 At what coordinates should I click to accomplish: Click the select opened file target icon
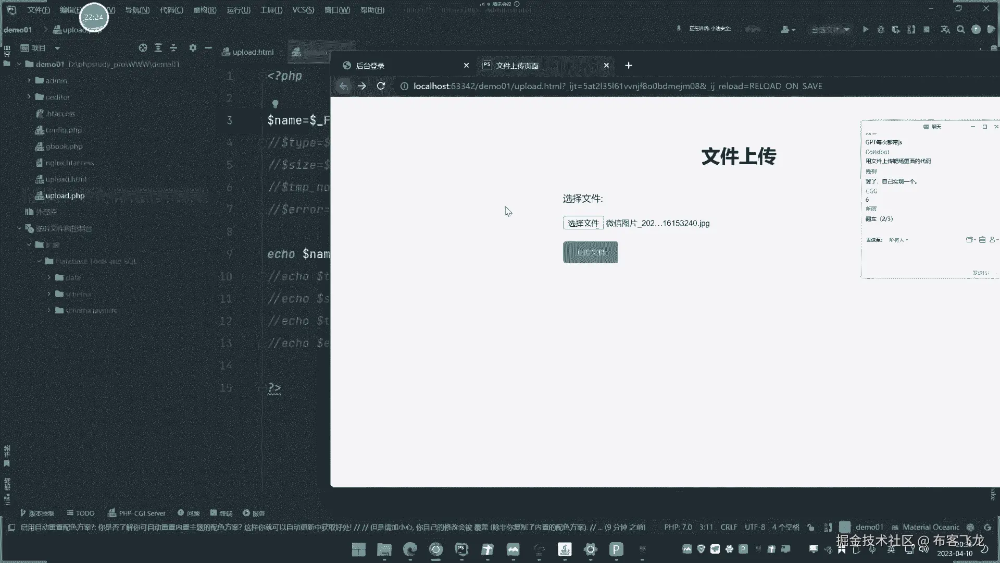click(143, 48)
